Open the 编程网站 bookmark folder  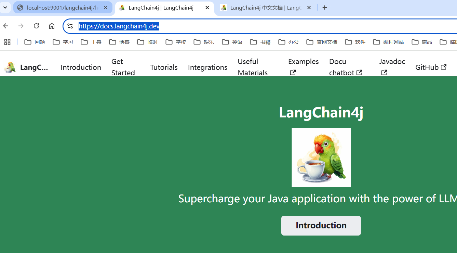click(388, 42)
